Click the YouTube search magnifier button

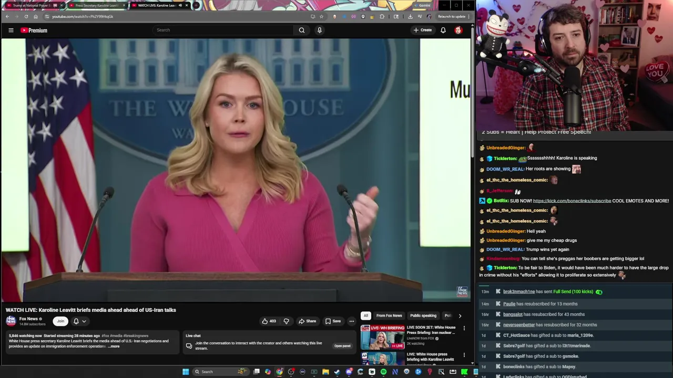[x=302, y=30]
